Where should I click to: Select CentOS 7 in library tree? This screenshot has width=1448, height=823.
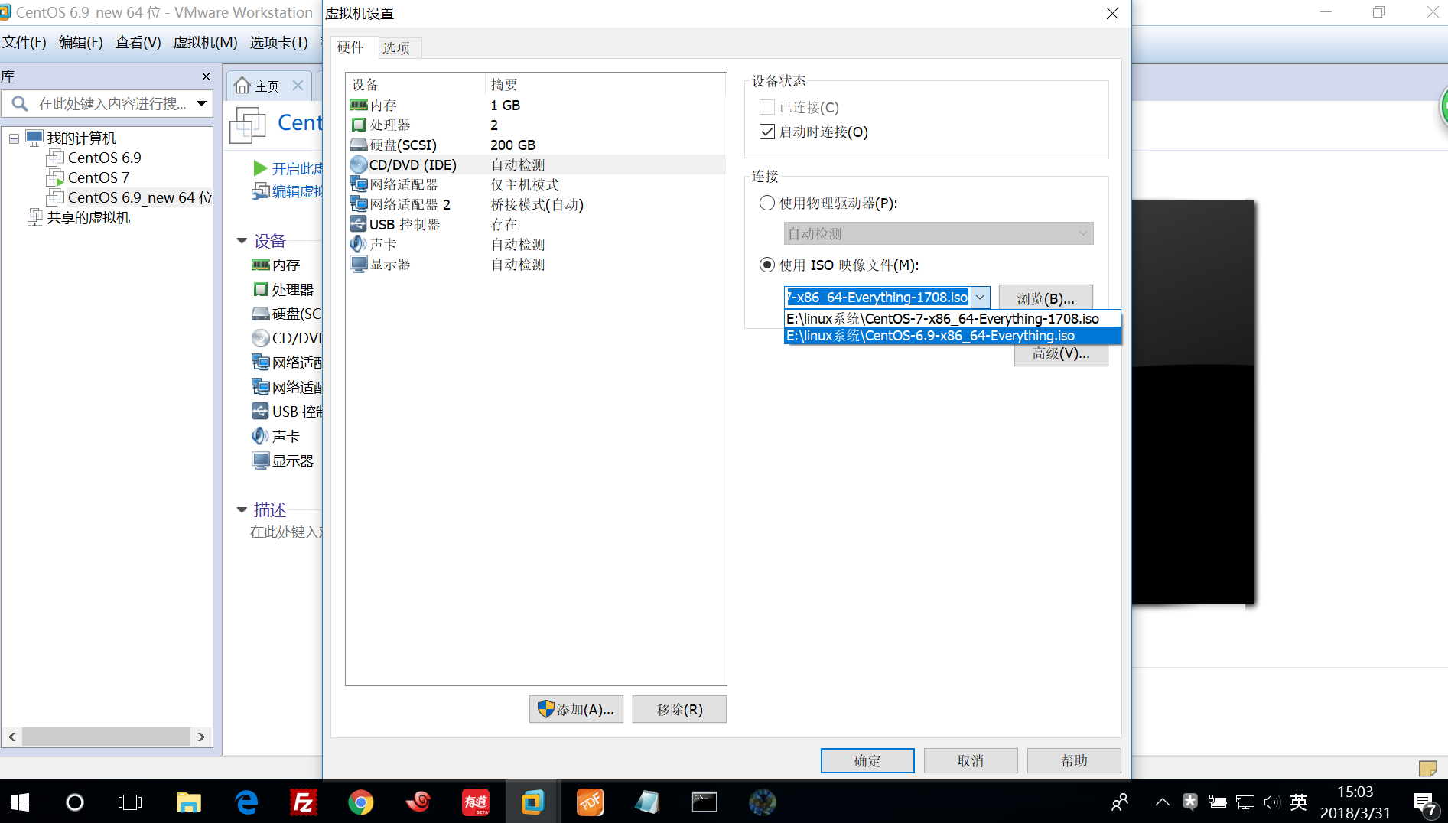click(x=99, y=177)
